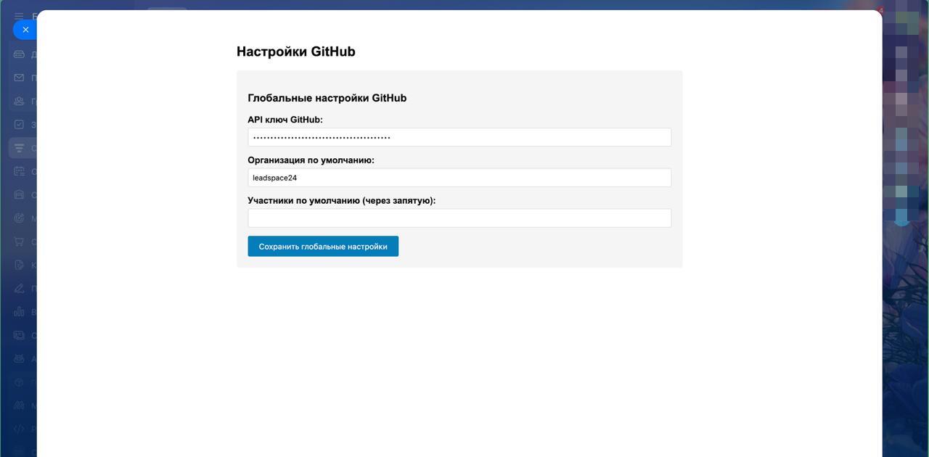
Task: Open the store building icon in the sidebar
Action: [19, 194]
